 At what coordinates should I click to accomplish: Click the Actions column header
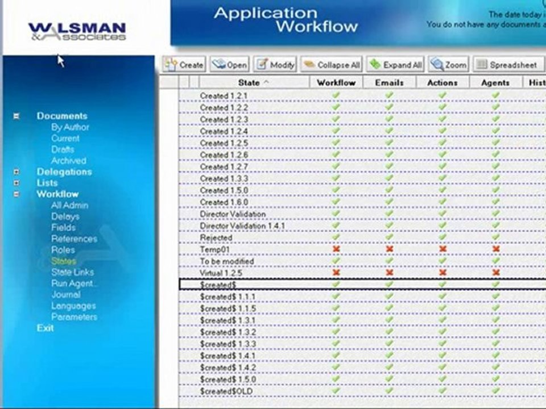442,83
